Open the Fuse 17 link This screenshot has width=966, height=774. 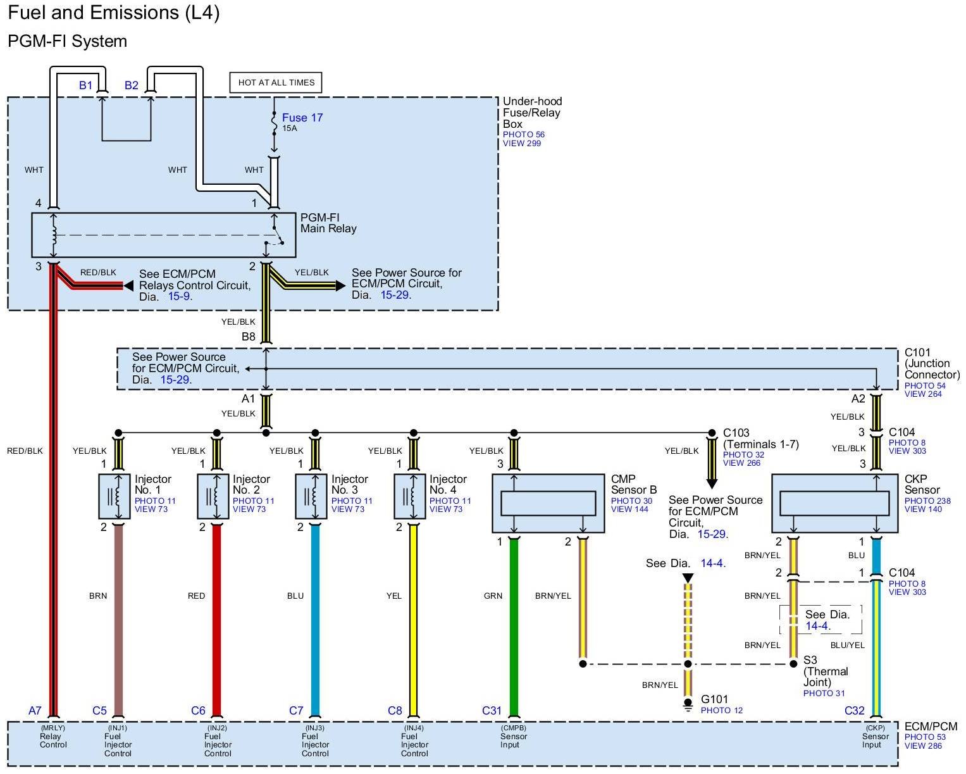click(302, 118)
